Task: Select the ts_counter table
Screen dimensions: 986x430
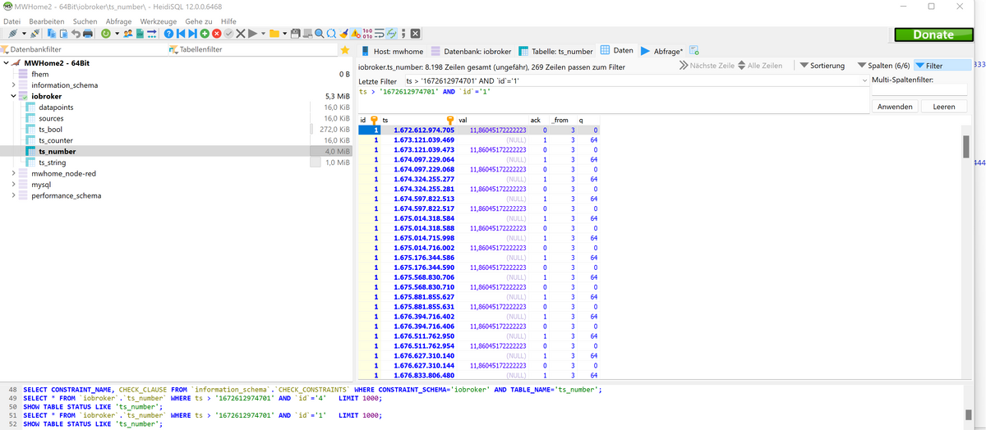Action: tap(56, 140)
